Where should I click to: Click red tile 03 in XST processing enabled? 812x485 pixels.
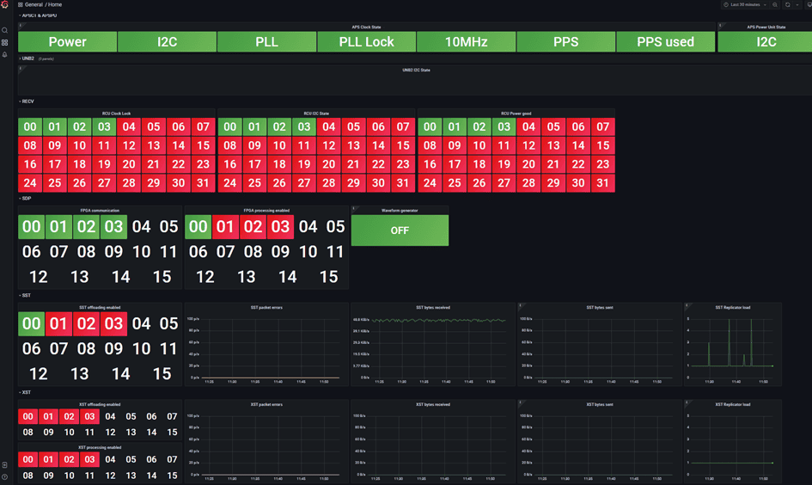(89, 459)
